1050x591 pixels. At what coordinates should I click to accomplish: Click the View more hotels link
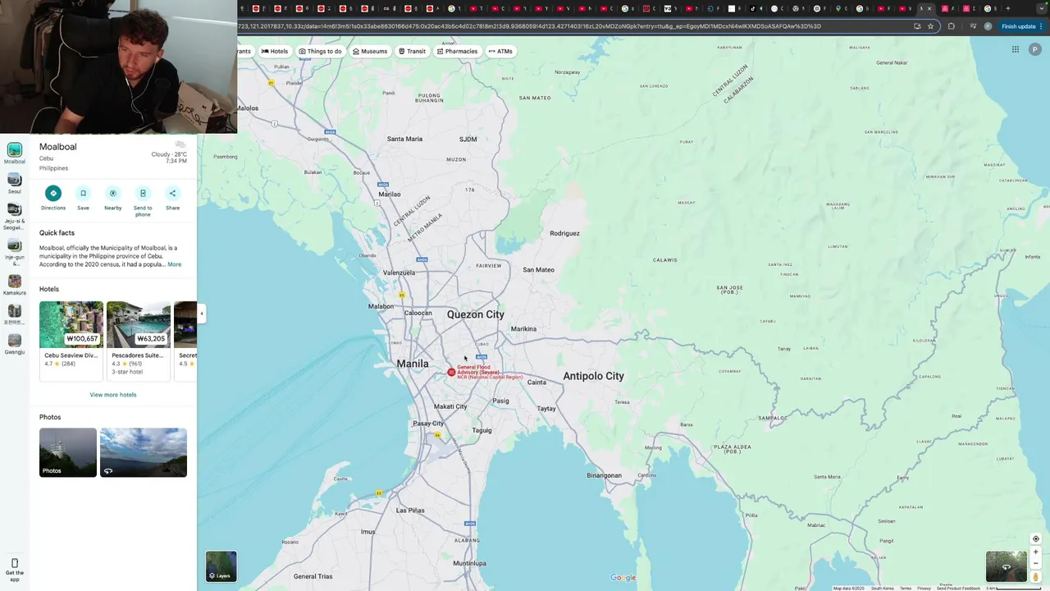tap(113, 395)
